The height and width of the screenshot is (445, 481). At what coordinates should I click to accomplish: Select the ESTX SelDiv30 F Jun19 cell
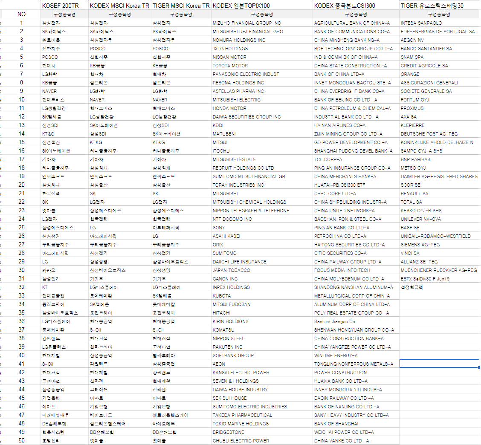pos(439,278)
